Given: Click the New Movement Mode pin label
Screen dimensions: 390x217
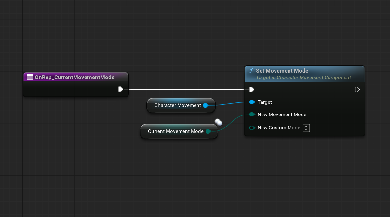Looking at the screenshot, I should (x=282, y=115).
